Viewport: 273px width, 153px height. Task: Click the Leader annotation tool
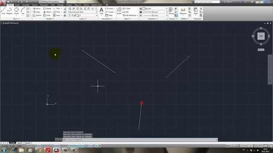tap(109, 12)
